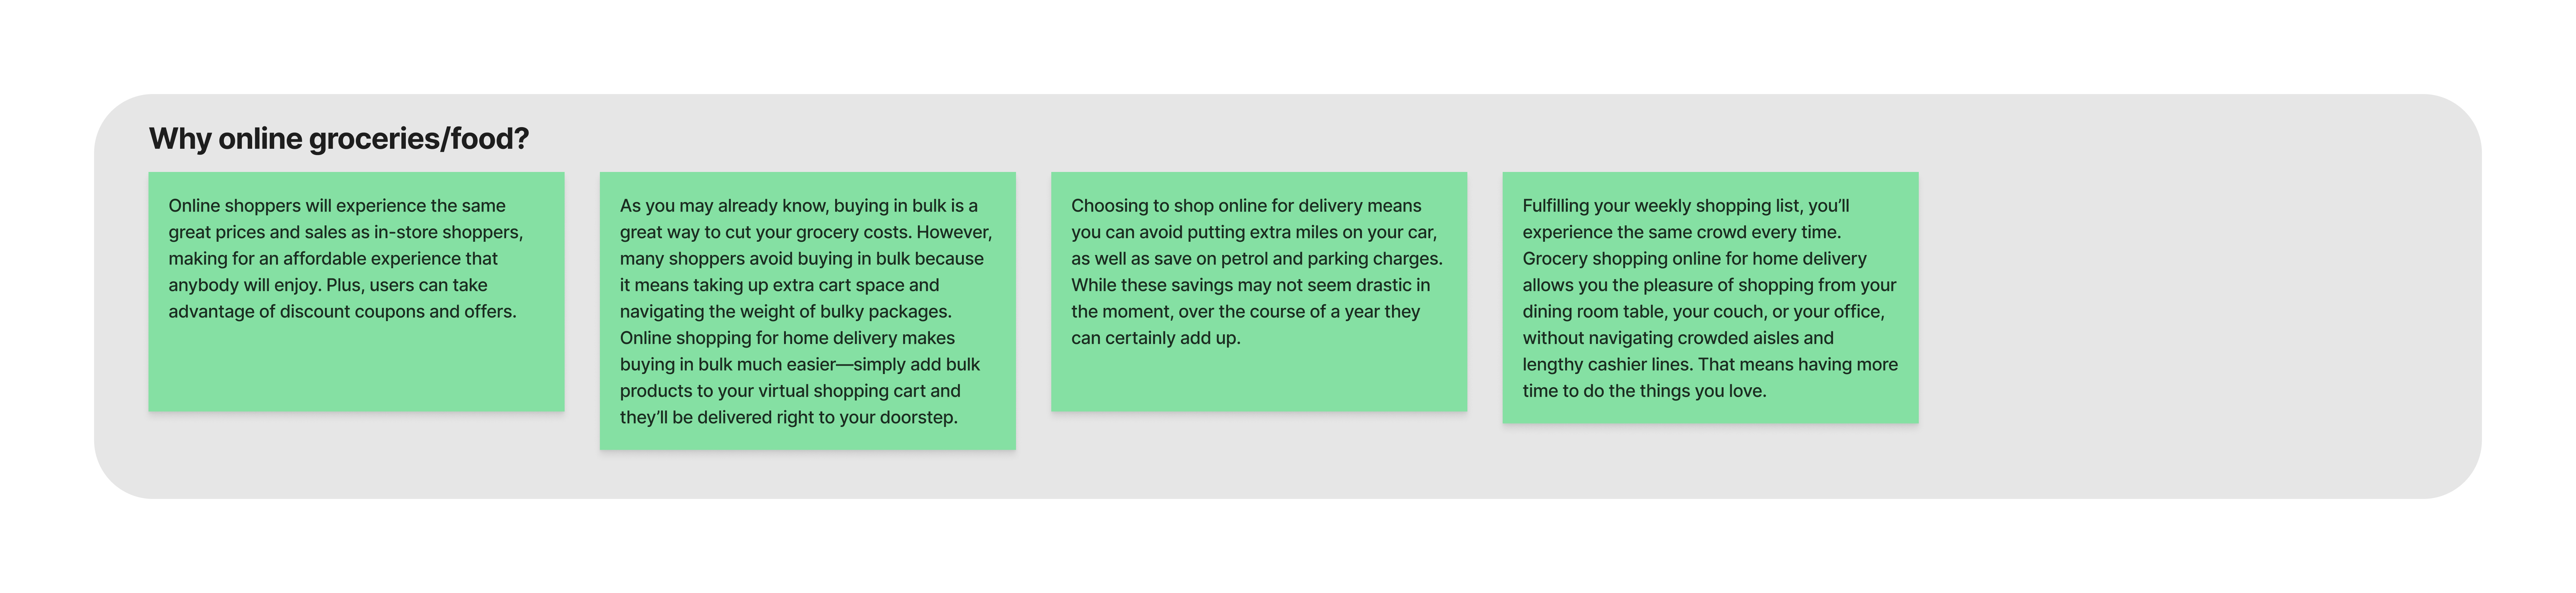Click the text "Online shoppers will experience the same"

[337, 206]
